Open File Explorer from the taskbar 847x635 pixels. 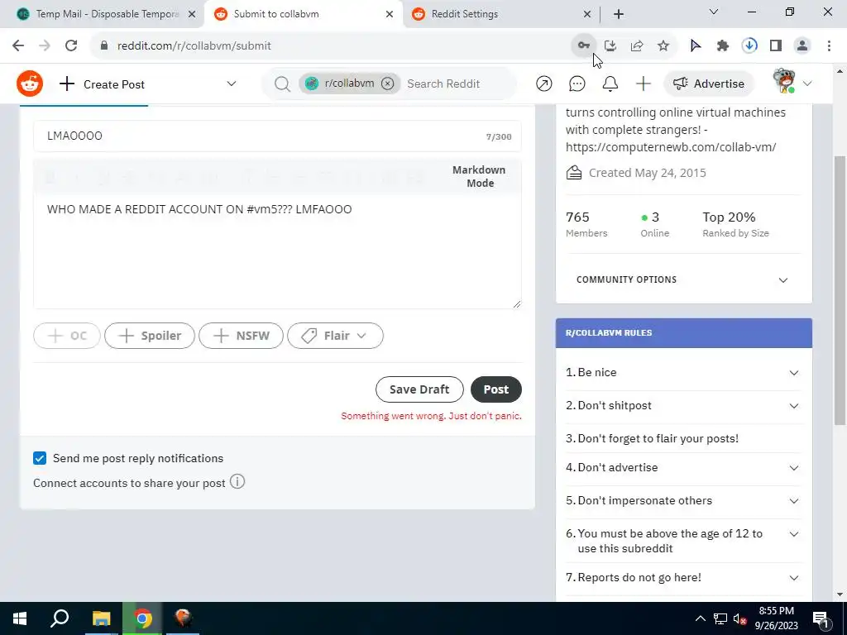click(101, 618)
